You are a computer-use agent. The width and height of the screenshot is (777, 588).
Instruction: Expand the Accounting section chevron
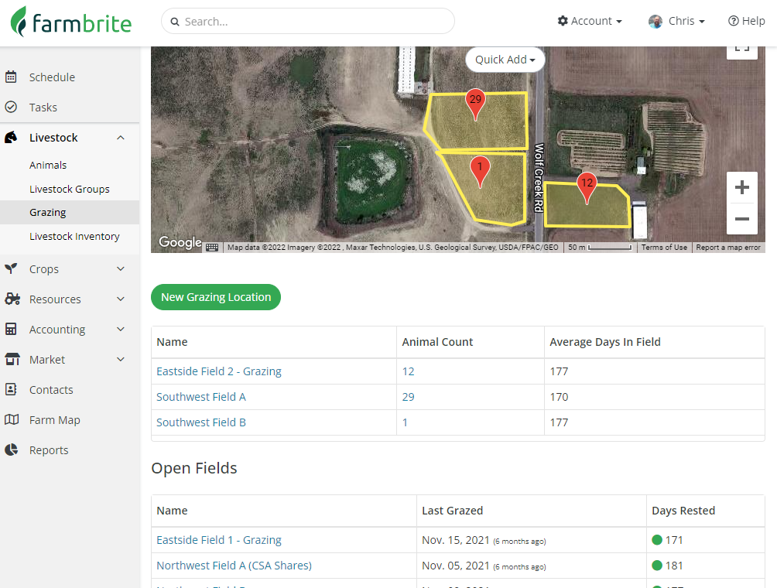coord(121,330)
